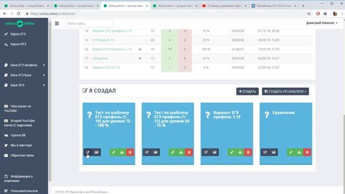Delete the Вариант ЕГЭ профиль 1.19 card
The image size is (345, 194).
point(248,152)
